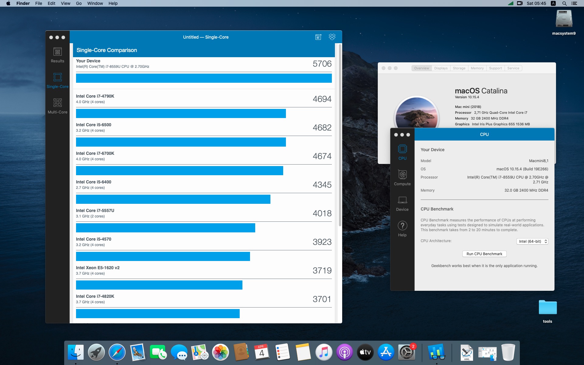
Task: Open the Memory tab
Action: coord(477,68)
